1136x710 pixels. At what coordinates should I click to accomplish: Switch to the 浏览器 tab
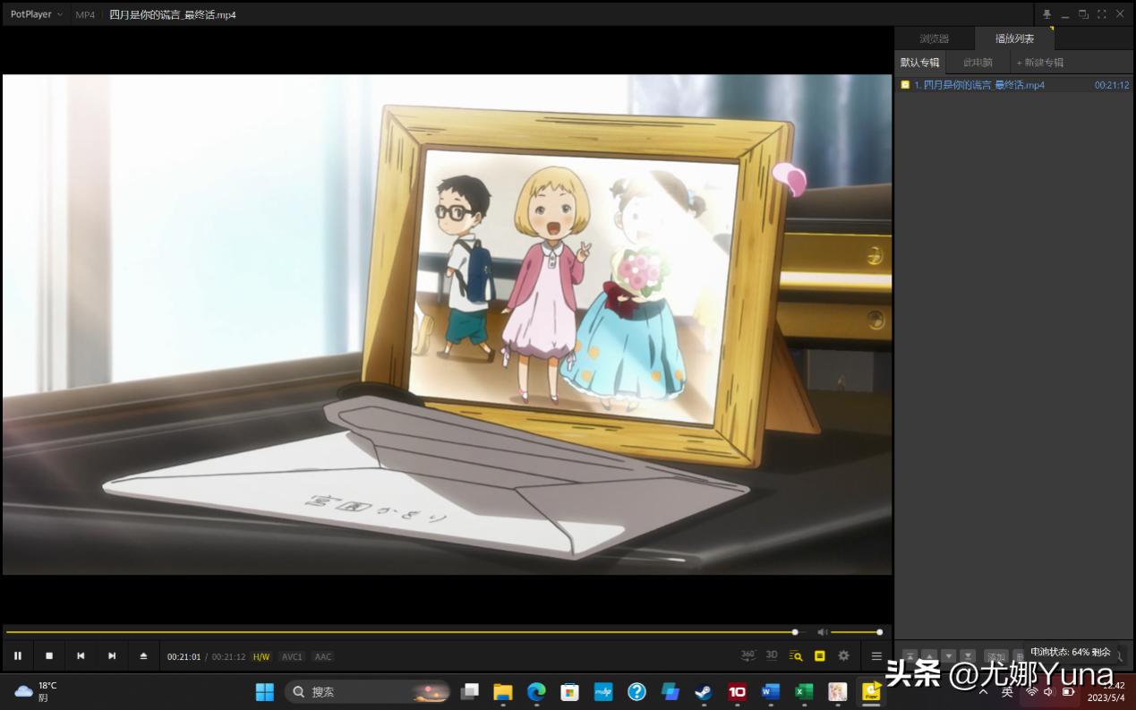click(x=935, y=38)
